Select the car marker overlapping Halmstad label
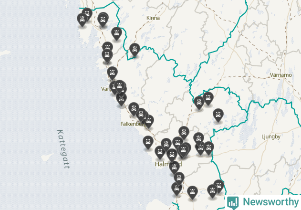Viewport: 301px width, 210px height. point(174,168)
